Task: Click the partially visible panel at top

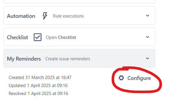Action: [80, 1]
